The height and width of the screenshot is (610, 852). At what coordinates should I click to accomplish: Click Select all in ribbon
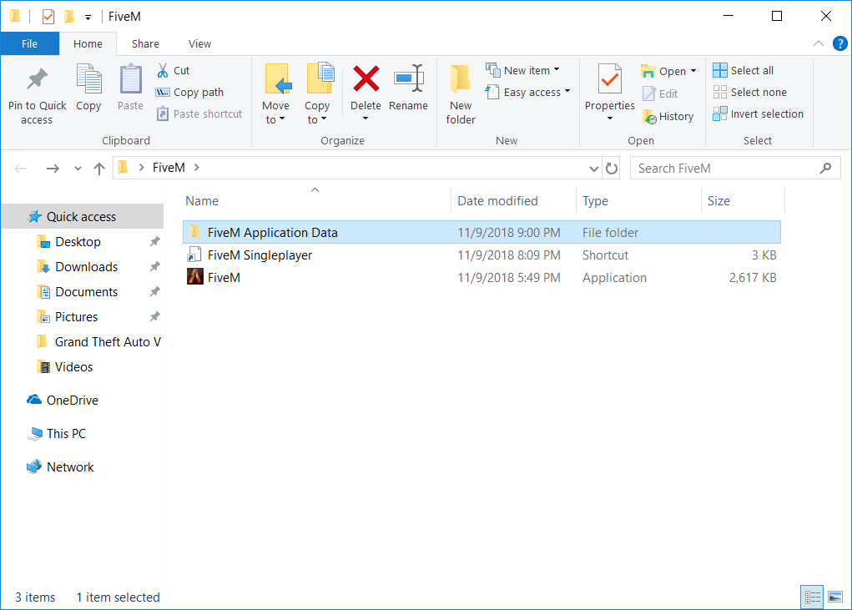(744, 71)
